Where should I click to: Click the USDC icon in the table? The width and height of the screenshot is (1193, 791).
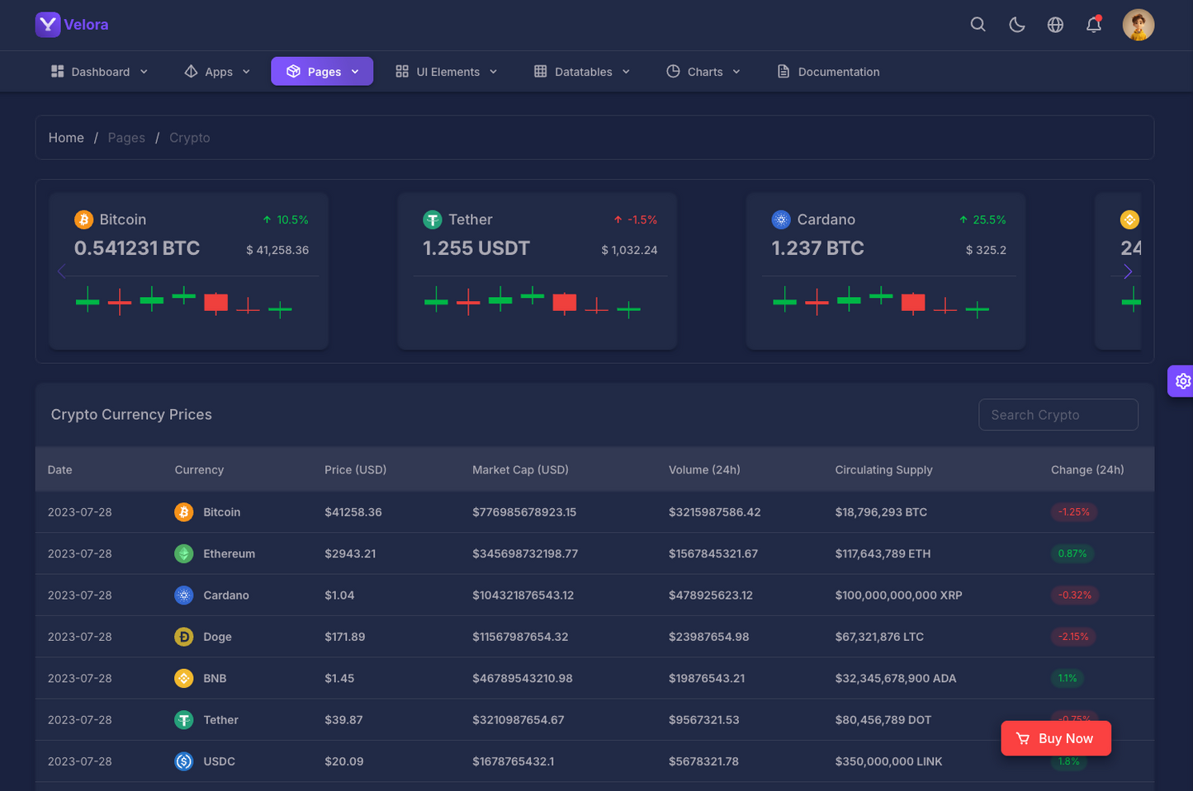point(183,761)
